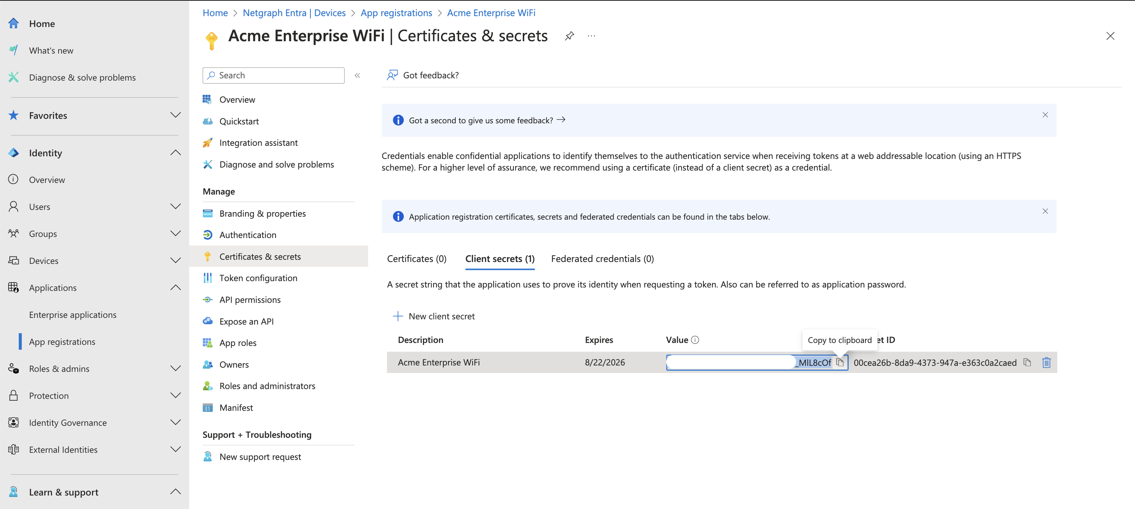
Task: Delete the Acme Enterprise WiFi secret
Action: point(1046,362)
